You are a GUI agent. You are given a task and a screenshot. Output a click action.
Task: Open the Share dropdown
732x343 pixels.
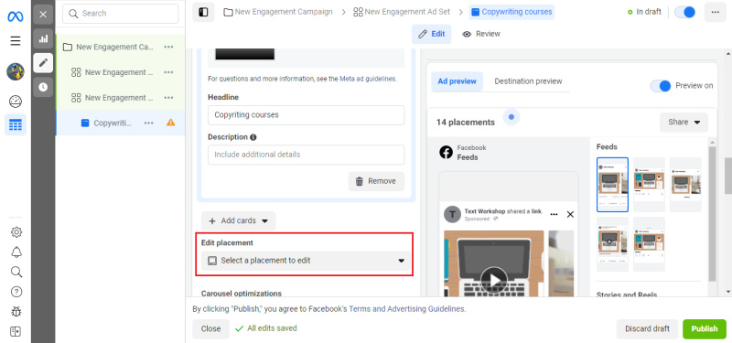(684, 123)
